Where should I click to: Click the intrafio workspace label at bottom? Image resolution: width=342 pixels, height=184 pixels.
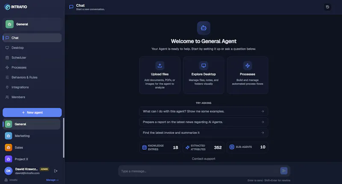point(13,180)
